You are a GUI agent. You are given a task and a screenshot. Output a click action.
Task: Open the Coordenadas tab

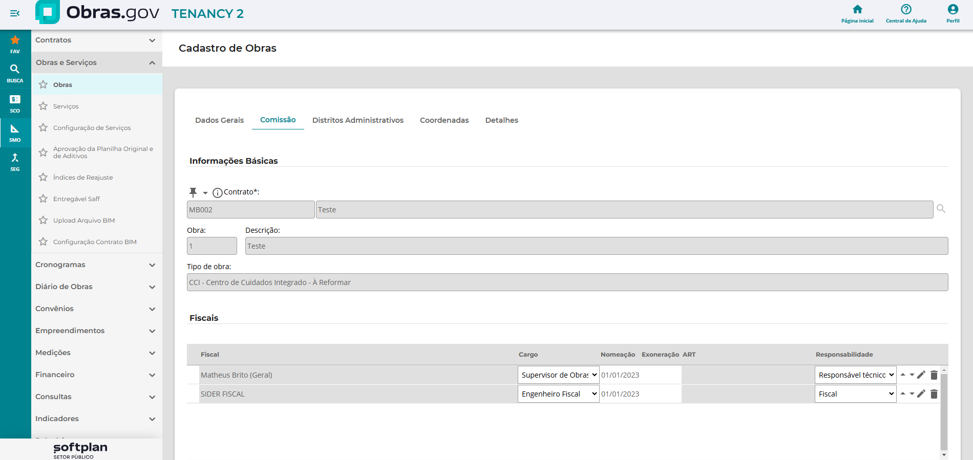coord(444,120)
